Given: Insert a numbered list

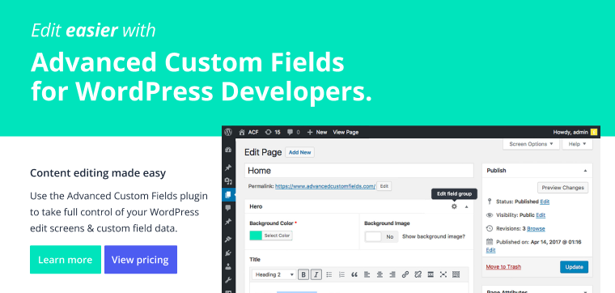Looking at the screenshot, I should click(x=341, y=274).
